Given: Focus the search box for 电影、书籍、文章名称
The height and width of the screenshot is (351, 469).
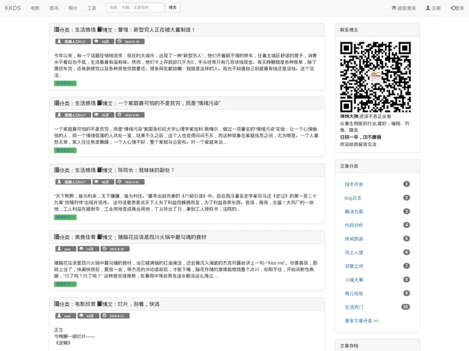Looking at the screenshot, I should 135,7.
